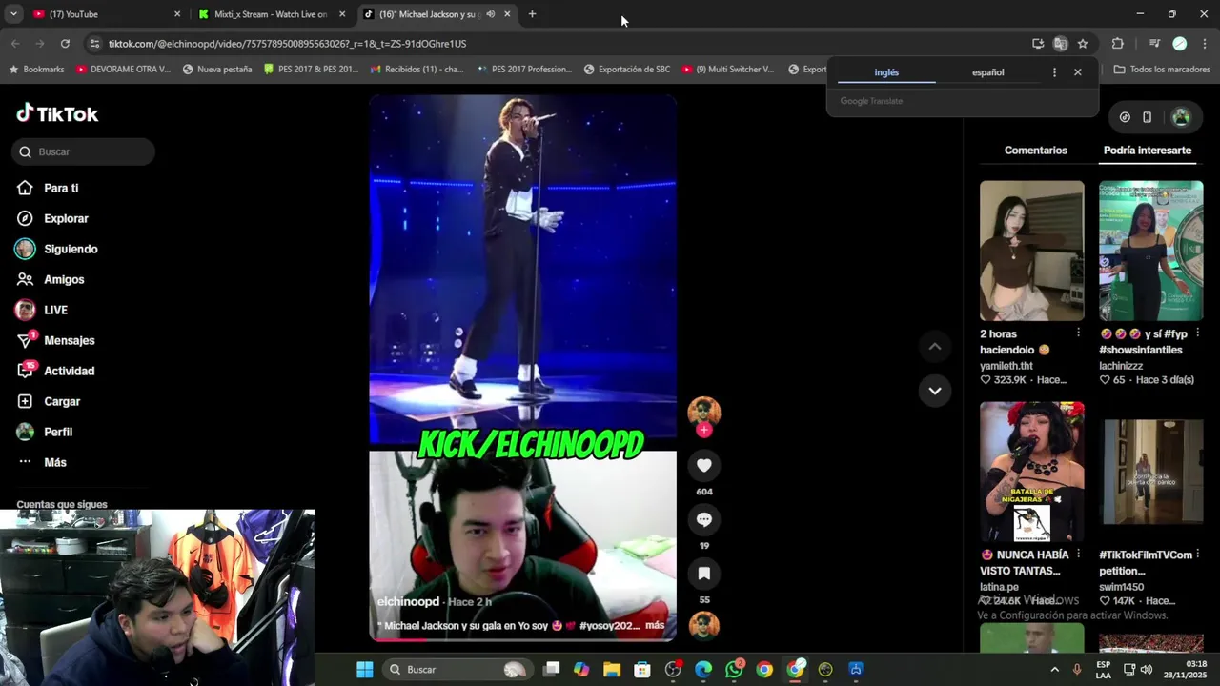Open the Explorar compass item

(x=66, y=218)
